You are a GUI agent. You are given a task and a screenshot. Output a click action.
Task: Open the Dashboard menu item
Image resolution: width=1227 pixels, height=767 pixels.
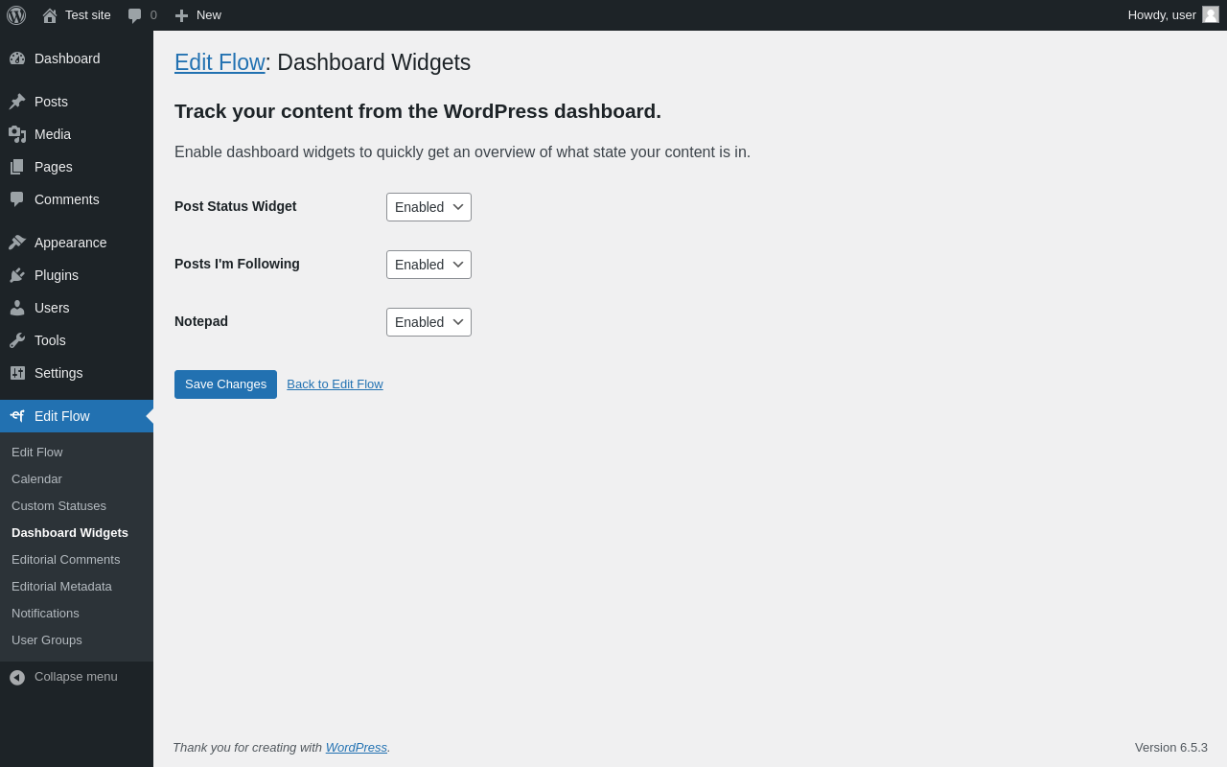(67, 58)
